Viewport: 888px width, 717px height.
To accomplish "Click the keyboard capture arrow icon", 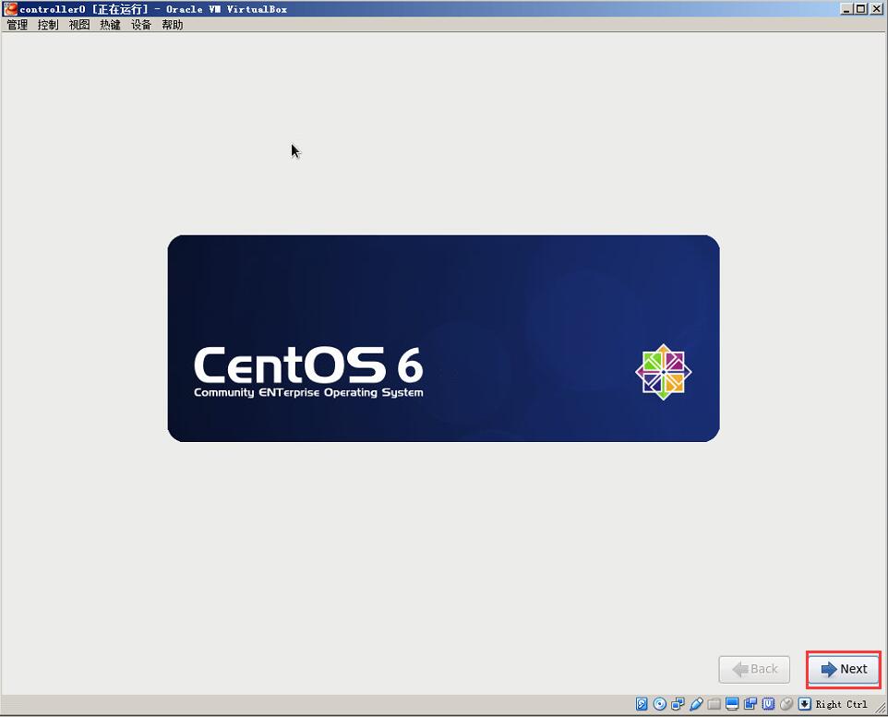I will [x=805, y=704].
